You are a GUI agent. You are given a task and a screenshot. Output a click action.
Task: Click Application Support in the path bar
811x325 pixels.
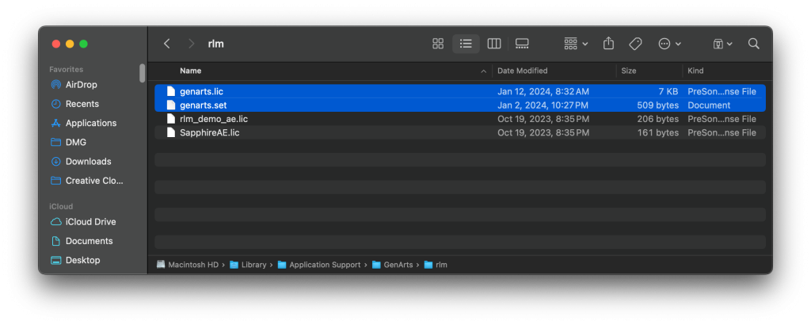pyautogui.click(x=319, y=265)
